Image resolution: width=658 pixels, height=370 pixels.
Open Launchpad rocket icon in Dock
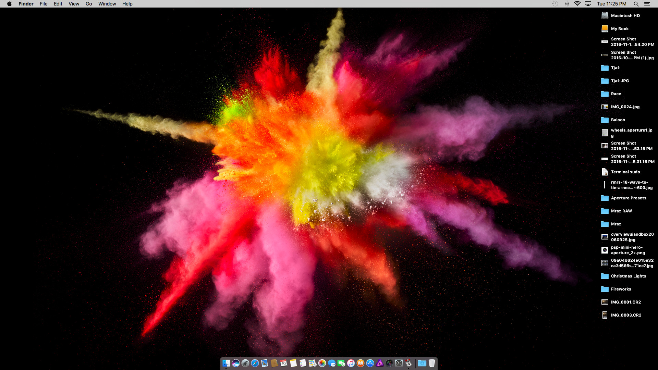click(x=245, y=363)
